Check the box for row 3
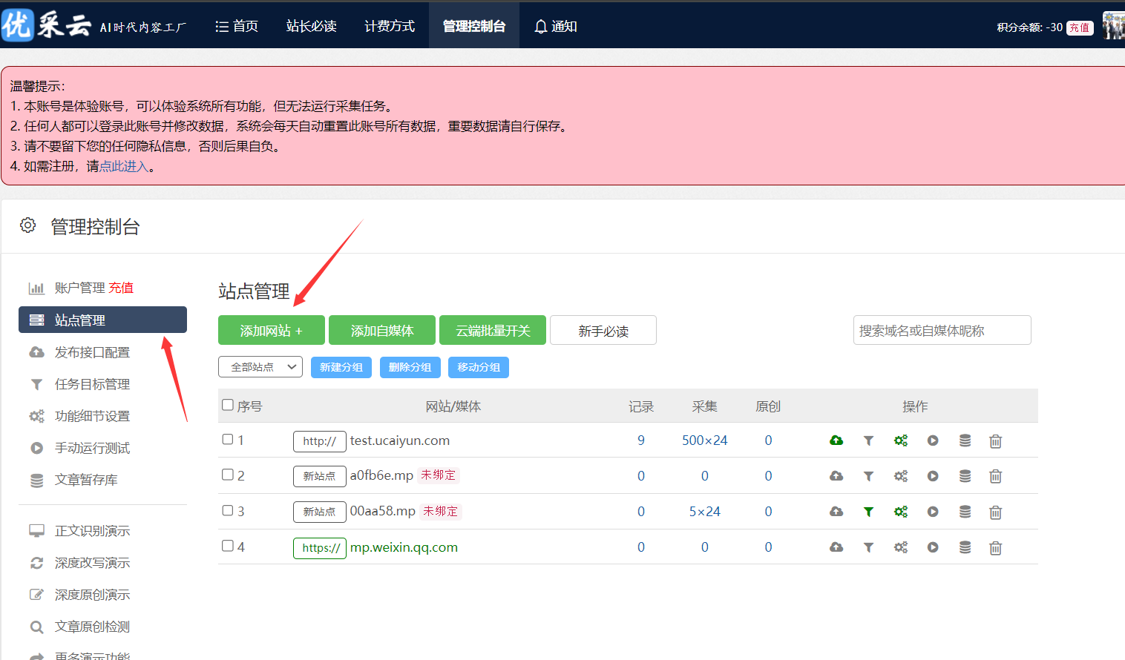Screen dimensions: 1125x660 tap(228, 510)
